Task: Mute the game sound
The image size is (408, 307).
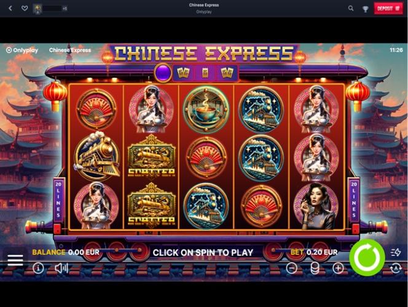Action: [x=61, y=268]
